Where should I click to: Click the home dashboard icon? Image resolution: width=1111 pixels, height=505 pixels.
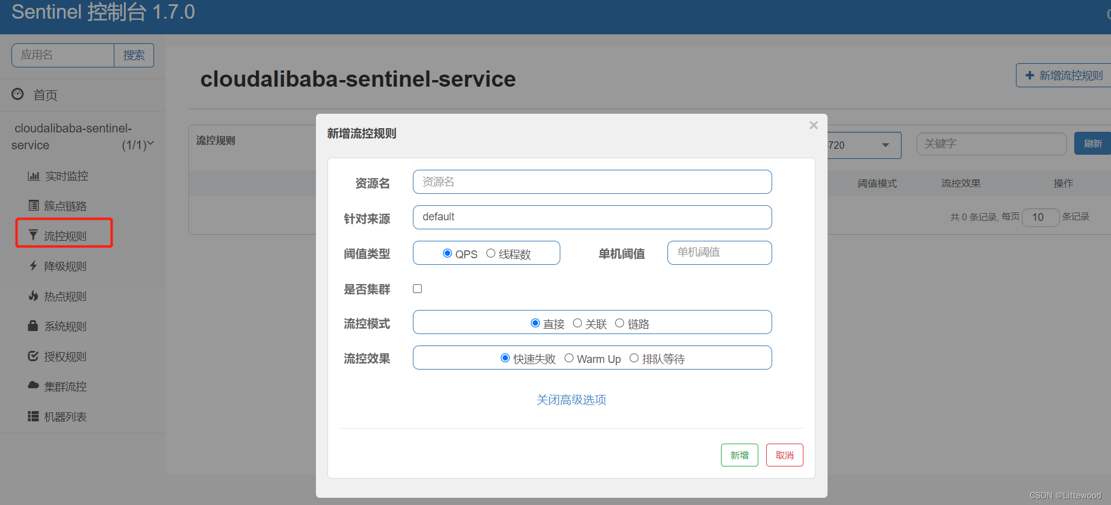(17, 94)
